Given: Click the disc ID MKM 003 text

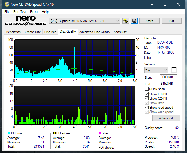Looking at the screenshot, I should tap(164, 47).
